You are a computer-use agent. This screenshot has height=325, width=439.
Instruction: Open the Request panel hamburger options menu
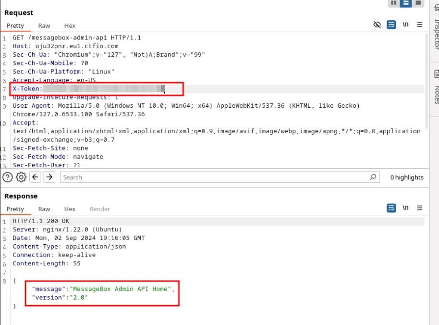point(420,25)
